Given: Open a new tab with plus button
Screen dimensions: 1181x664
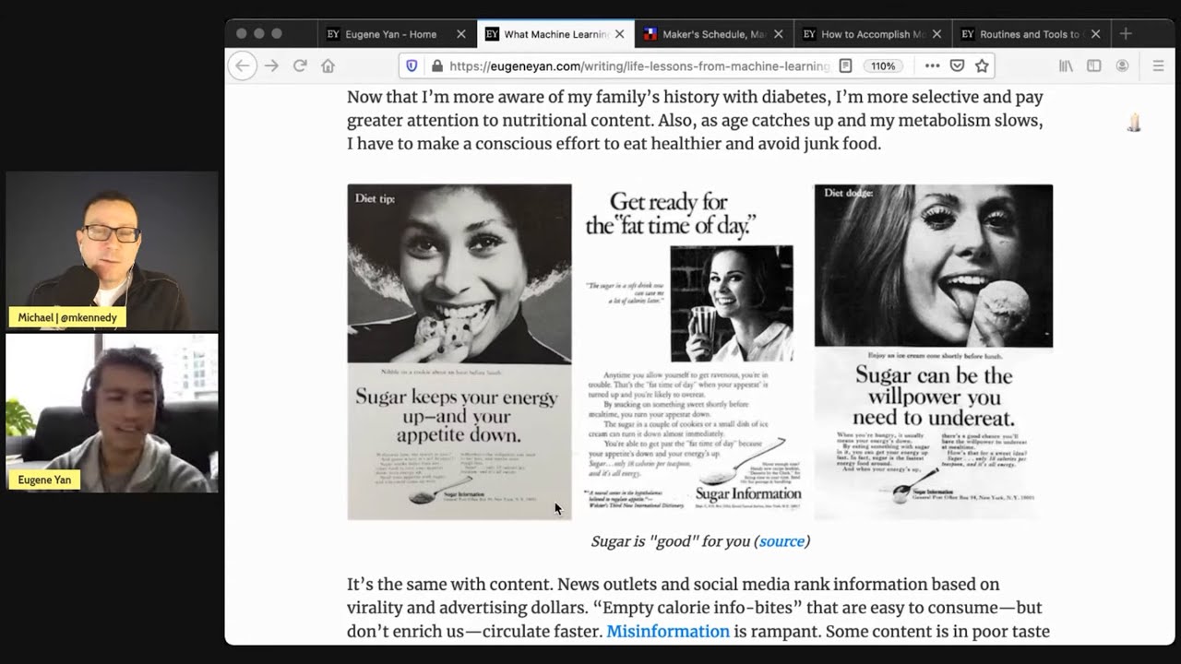Looking at the screenshot, I should click(1126, 34).
